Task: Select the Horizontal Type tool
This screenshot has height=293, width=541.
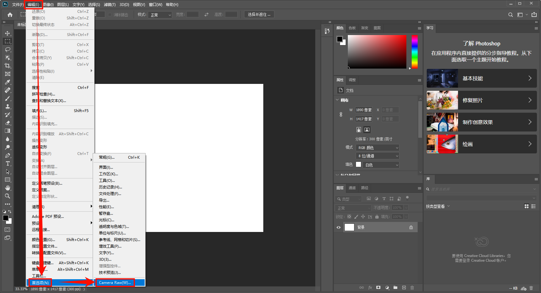Action: pos(8,163)
